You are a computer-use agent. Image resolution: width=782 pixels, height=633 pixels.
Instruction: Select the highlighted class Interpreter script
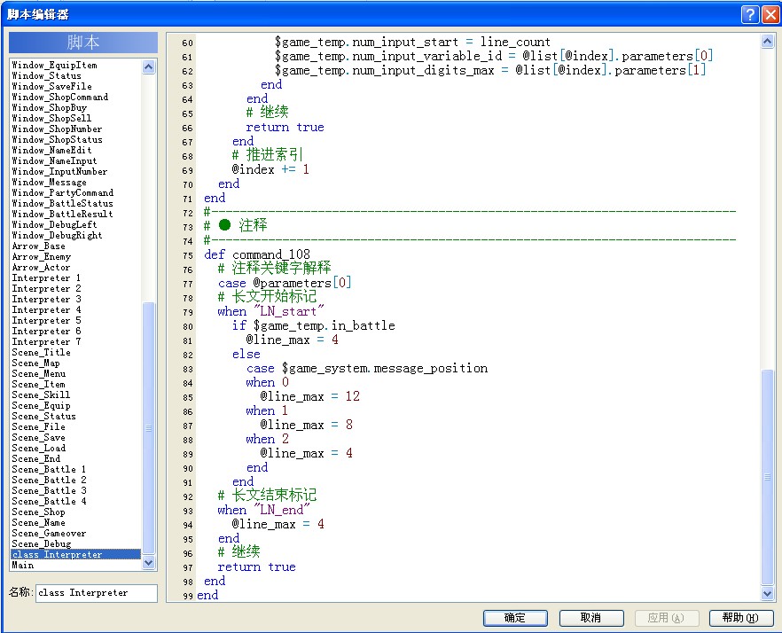(75, 555)
